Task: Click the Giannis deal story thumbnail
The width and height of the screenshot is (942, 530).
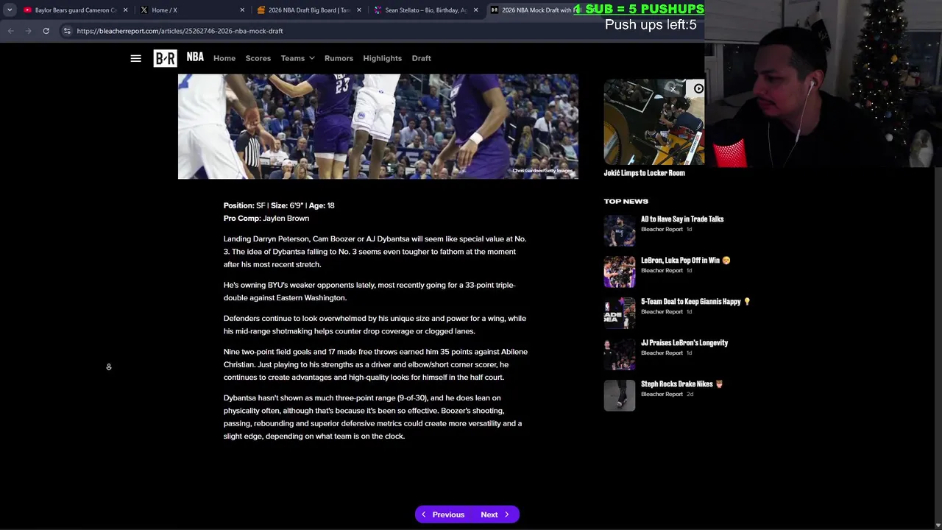Action: (620, 314)
